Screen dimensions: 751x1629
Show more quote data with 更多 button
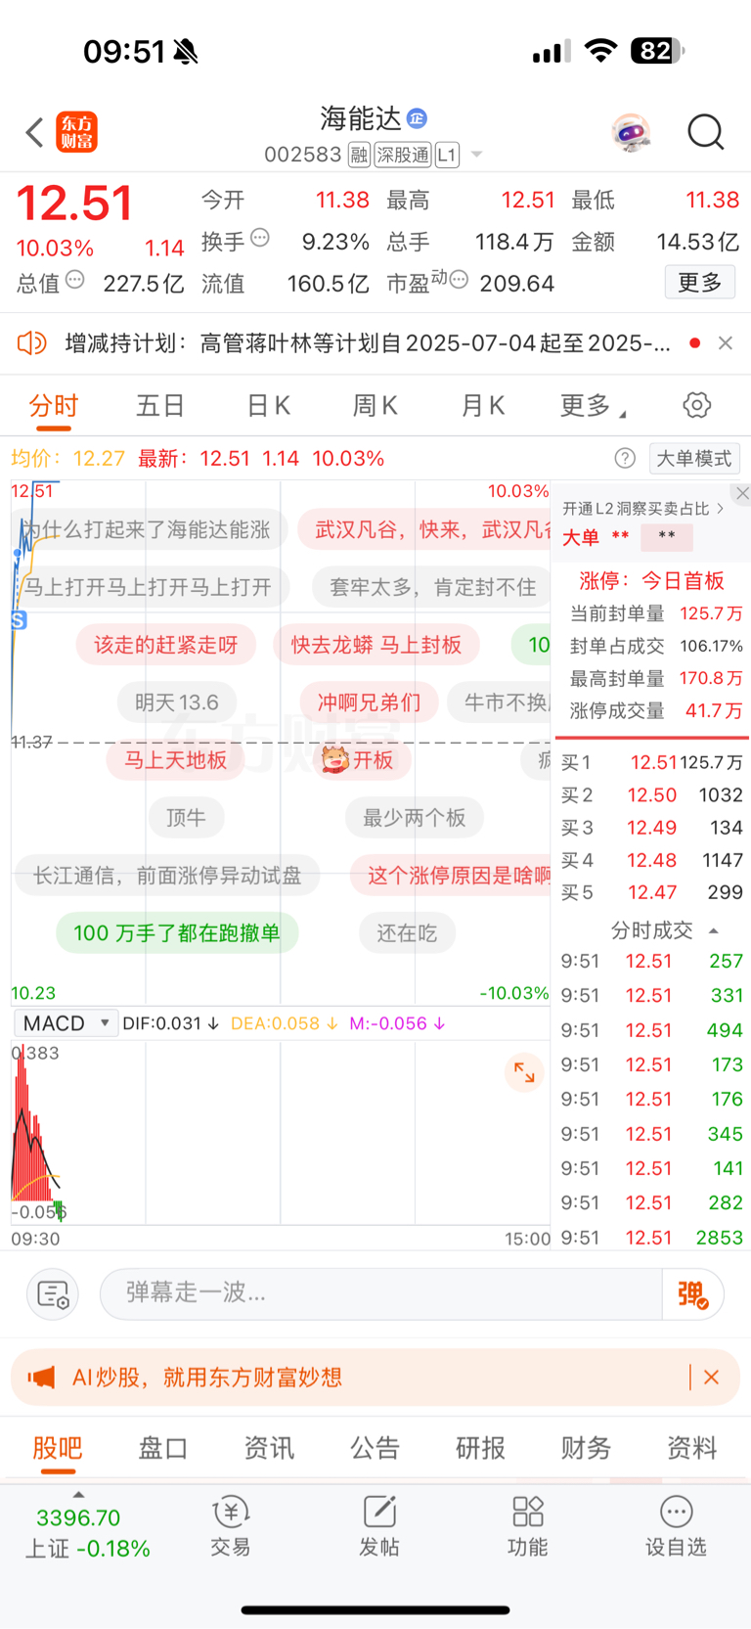point(700,283)
